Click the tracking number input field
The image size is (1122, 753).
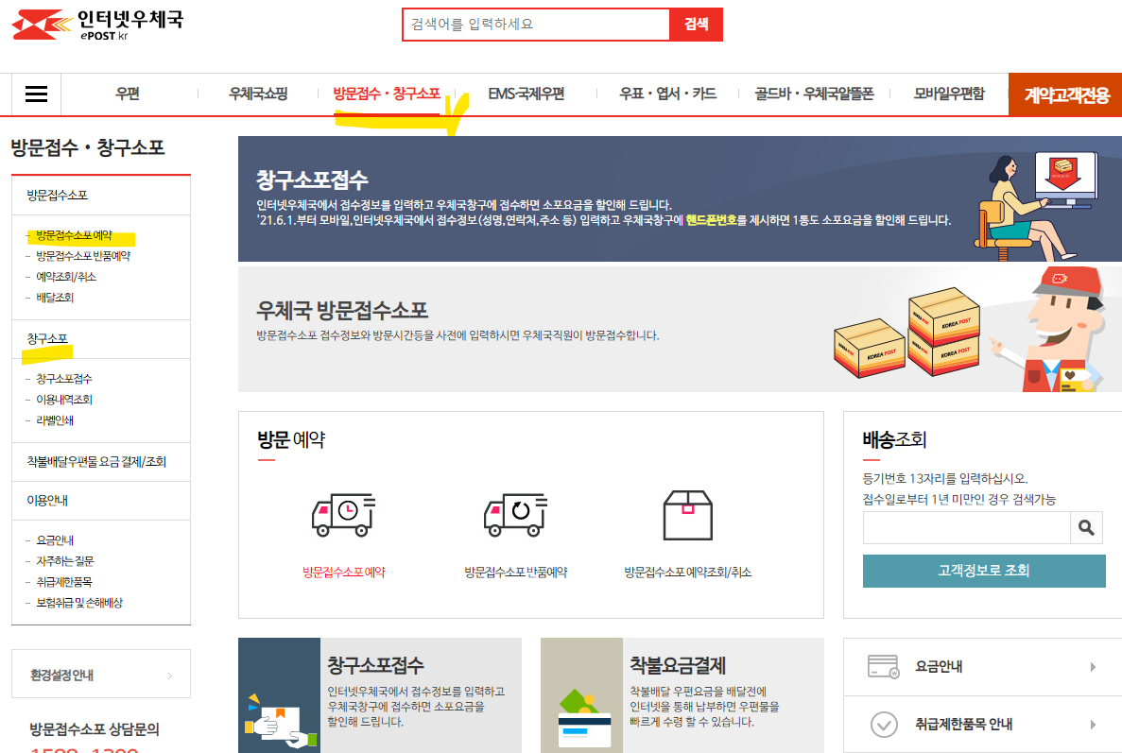pyautogui.click(x=964, y=528)
